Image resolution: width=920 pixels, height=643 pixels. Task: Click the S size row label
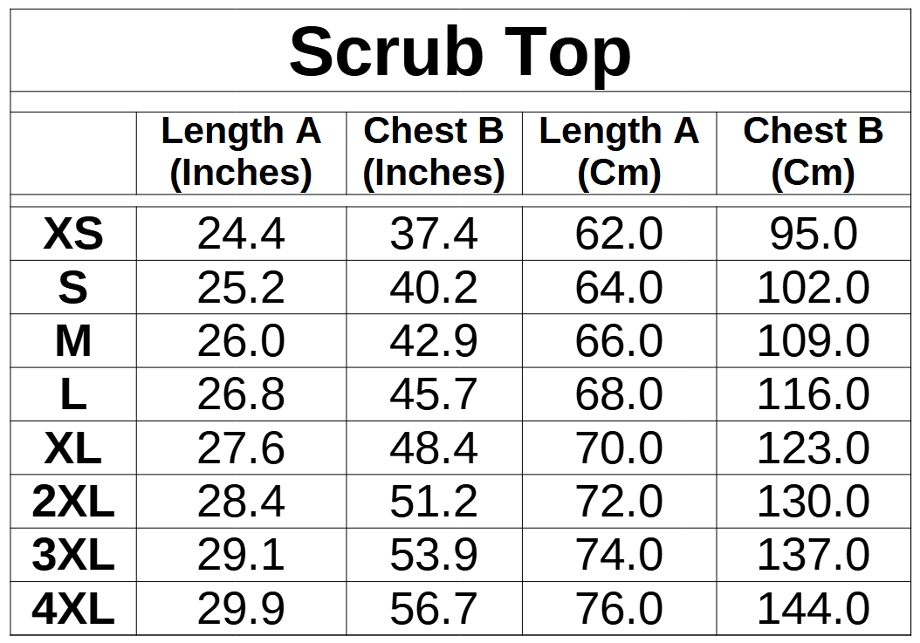[x=73, y=288]
